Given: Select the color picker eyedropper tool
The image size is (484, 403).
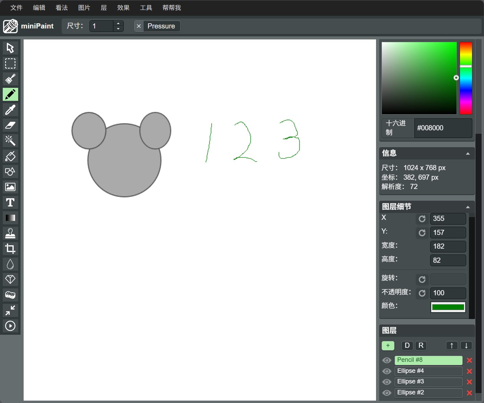Looking at the screenshot, I should (10, 110).
